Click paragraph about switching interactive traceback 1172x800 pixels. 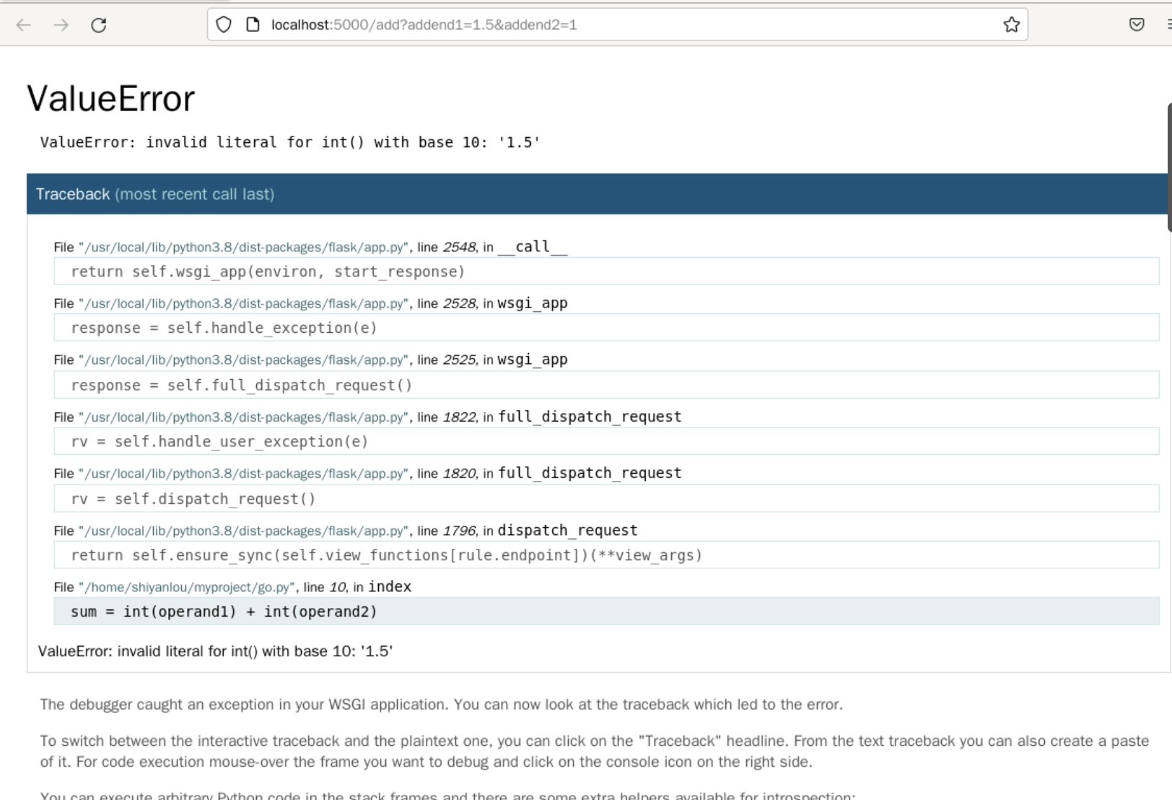coord(595,751)
